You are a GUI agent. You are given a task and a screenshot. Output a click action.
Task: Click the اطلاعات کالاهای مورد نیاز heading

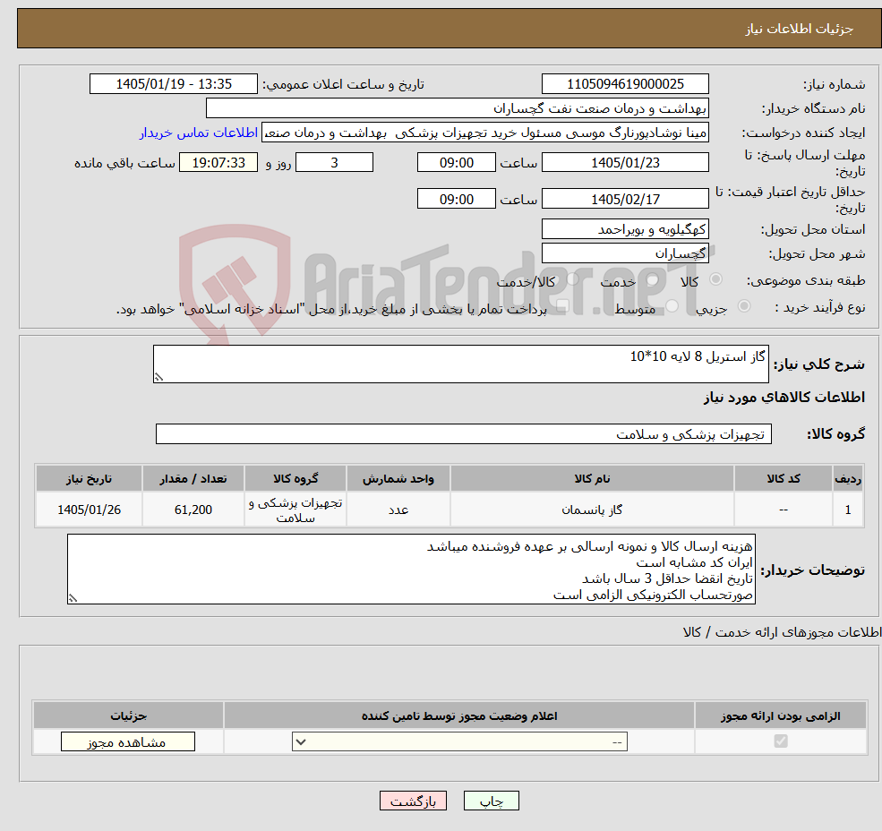tap(784, 398)
